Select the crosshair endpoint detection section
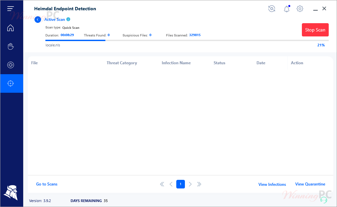337x207 pixels. click(12, 83)
